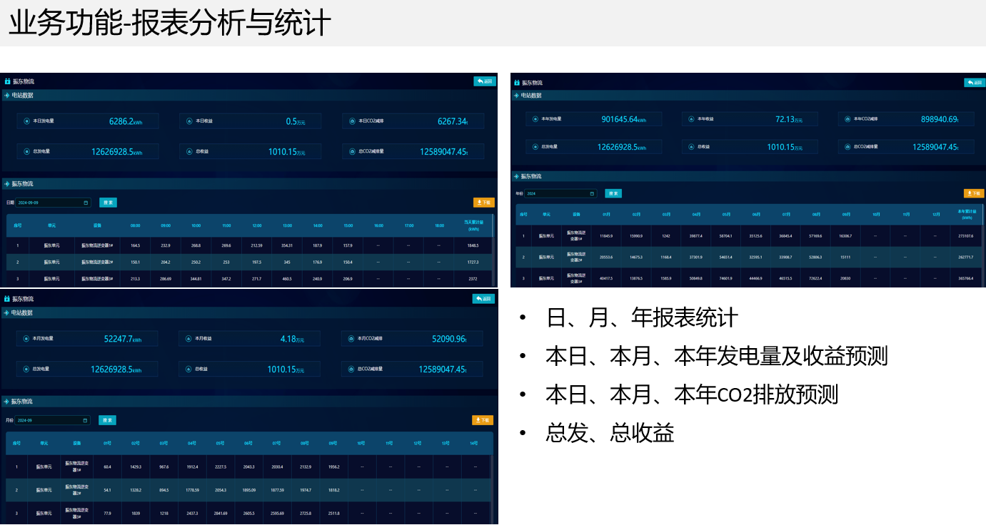Click the cloud icon beside 本日CO2减排
The height and width of the screenshot is (525, 986).
[352, 121]
